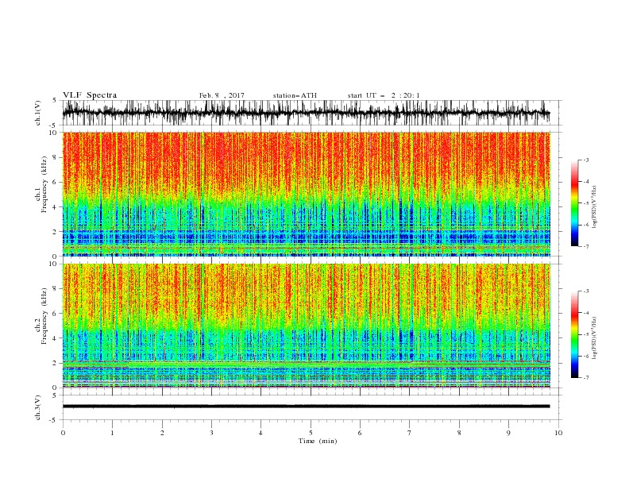629x486 pixels.
Task: Click the ch.1(V) axis label
Action: pyautogui.click(x=38, y=113)
